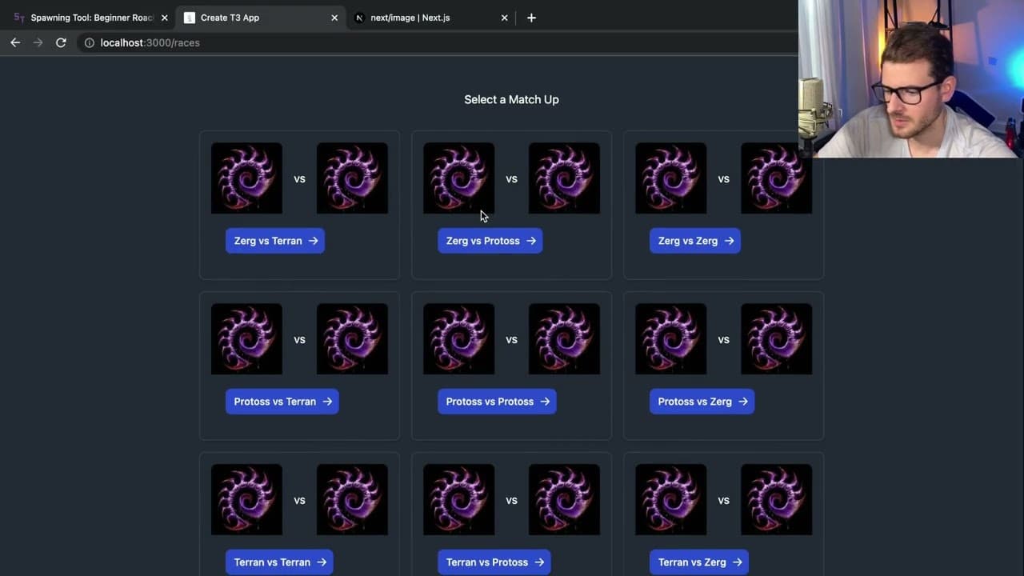Reload the localhost races page
Screen dimensions: 1024x576
(x=61, y=42)
